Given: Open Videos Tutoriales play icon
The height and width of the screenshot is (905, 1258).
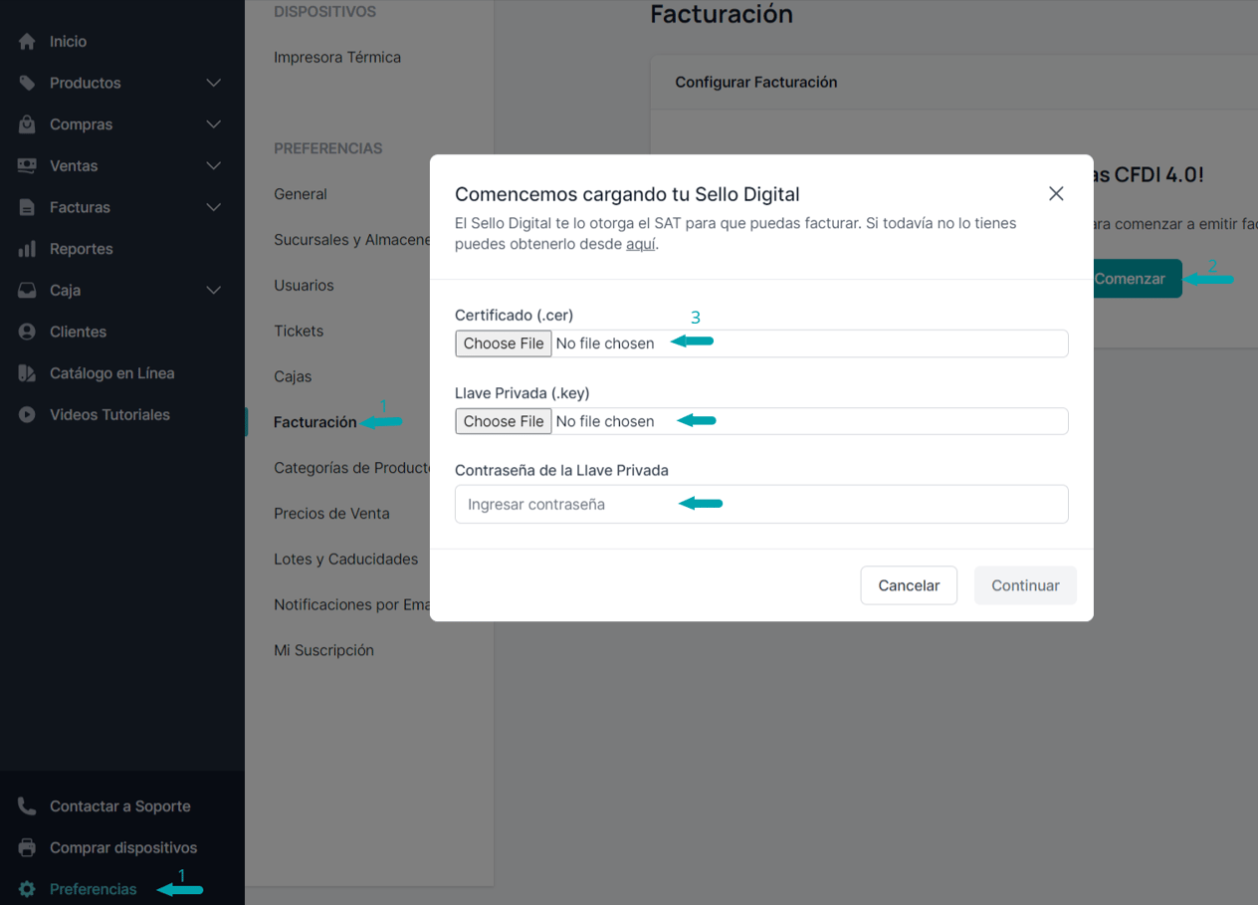Looking at the screenshot, I should (25, 414).
